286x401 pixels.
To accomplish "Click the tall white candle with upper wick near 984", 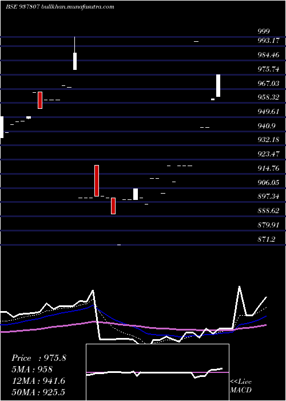I will [75, 53].
